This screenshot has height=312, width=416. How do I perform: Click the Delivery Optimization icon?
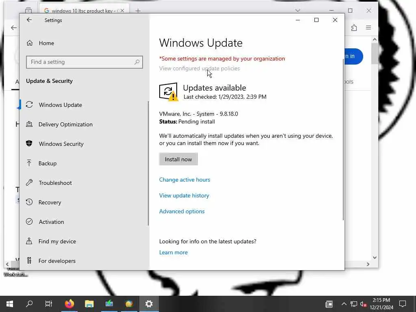(29, 124)
